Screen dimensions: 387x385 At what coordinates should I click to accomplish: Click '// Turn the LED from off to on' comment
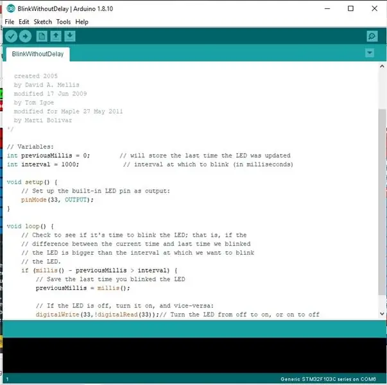pyautogui.click(x=239, y=314)
